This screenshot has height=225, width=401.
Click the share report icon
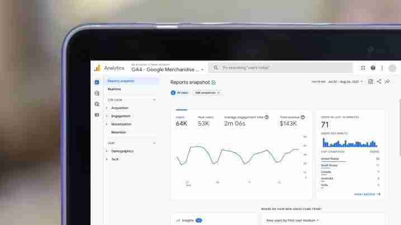(x=379, y=82)
